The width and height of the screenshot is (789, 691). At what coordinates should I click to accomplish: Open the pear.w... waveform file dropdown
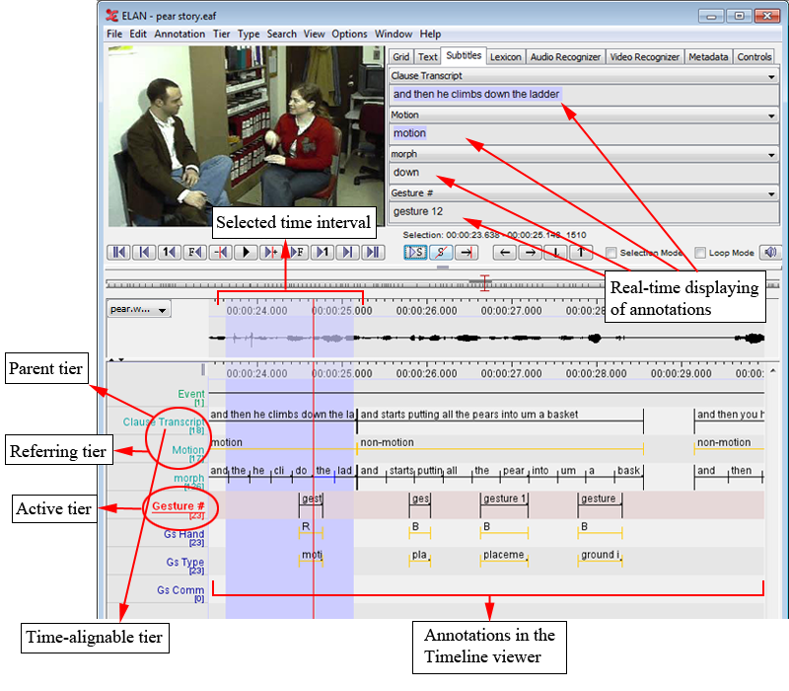click(x=139, y=309)
